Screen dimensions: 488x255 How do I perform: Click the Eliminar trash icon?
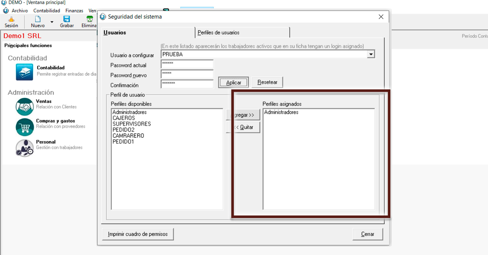[x=90, y=19]
